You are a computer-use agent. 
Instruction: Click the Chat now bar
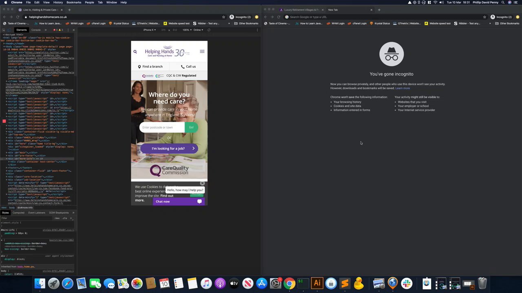[179, 201]
